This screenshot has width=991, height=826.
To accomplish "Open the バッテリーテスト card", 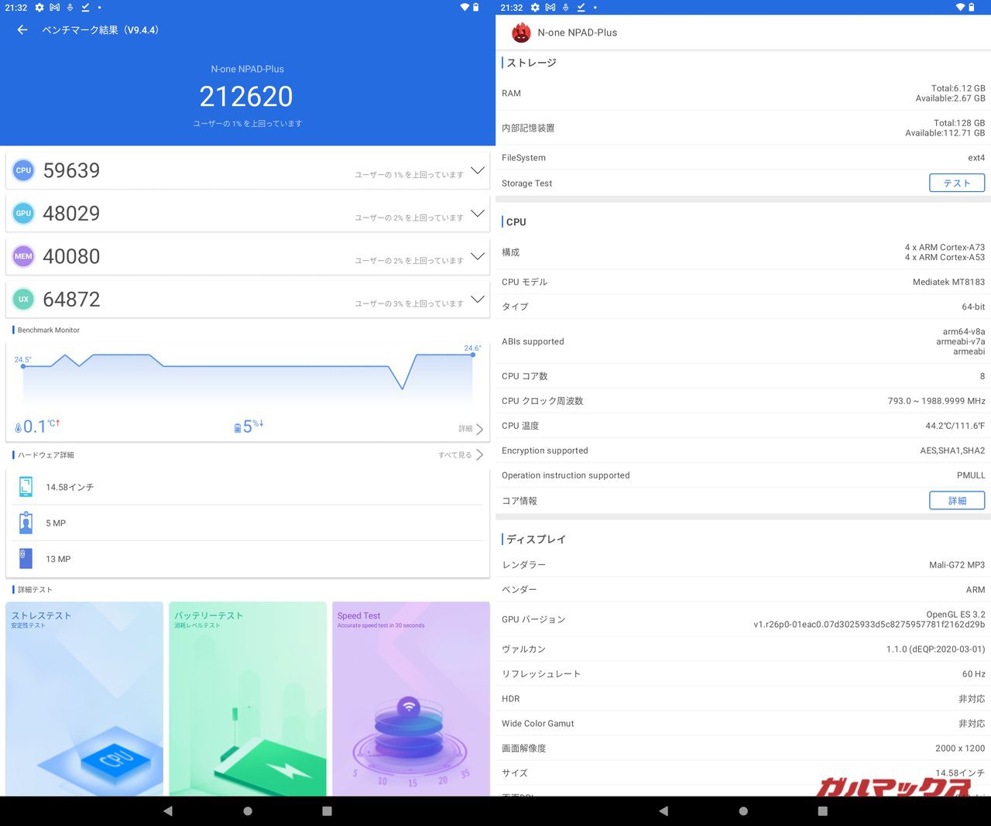I will point(248,698).
